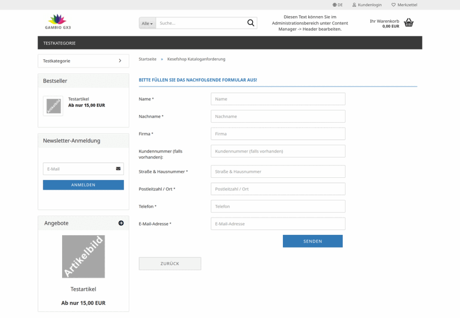This screenshot has height=318, width=460.
Task: Focus the Name input field
Action: point(278,99)
